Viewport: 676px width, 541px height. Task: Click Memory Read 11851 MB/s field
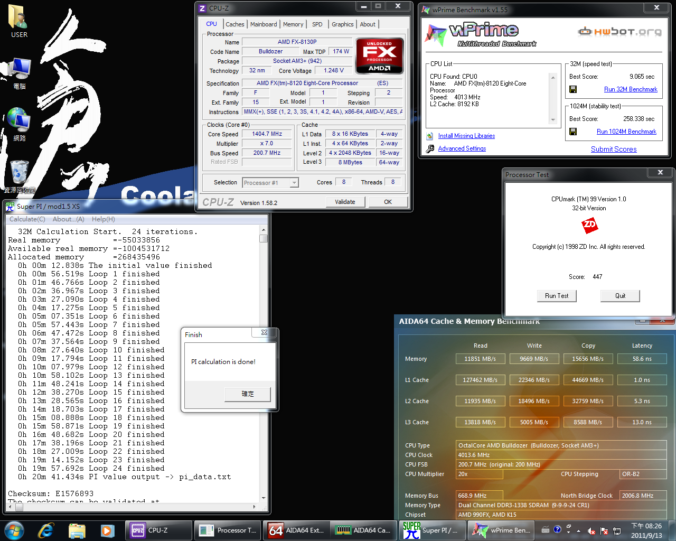coord(480,359)
